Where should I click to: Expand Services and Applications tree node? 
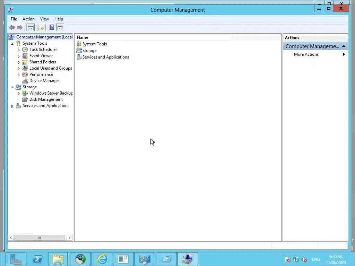(12, 106)
